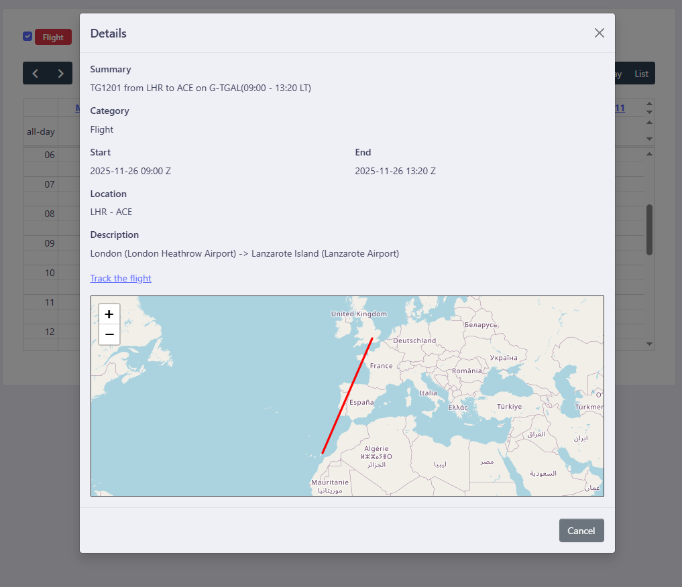Click down arrow of the all-day row scrollbar
This screenshot has width=682, height=587.
649,139
